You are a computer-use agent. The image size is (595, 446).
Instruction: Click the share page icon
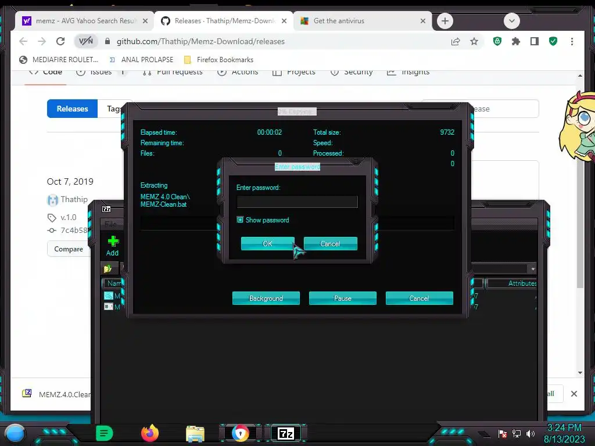[x=456, y=41]
